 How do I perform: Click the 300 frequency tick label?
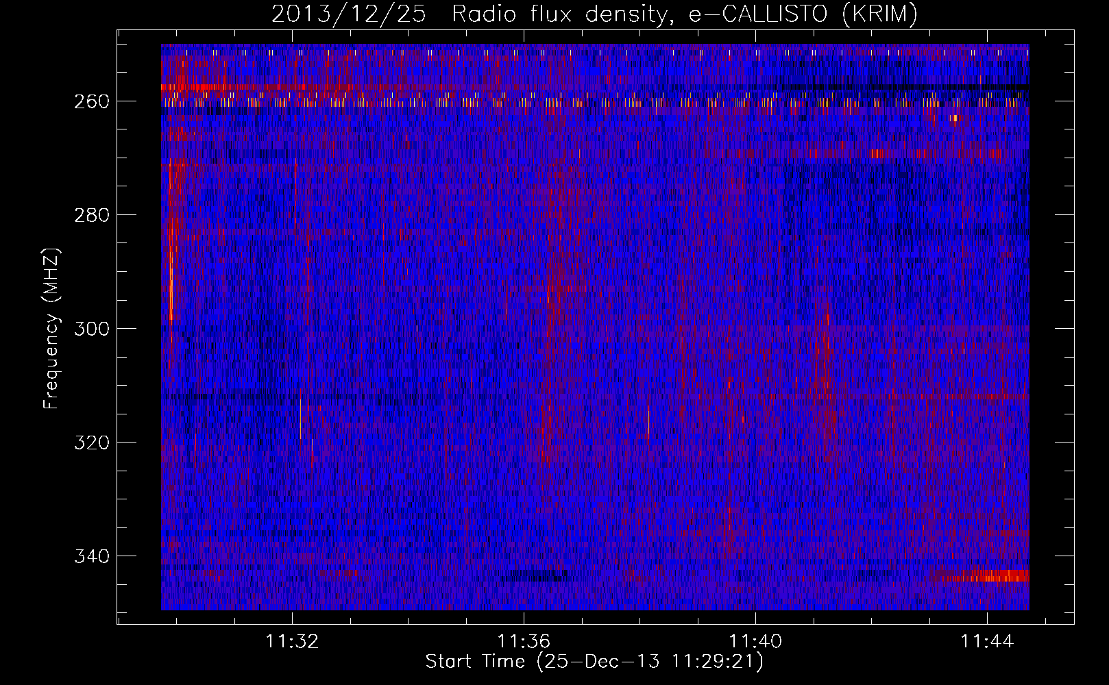click(91, 329)
